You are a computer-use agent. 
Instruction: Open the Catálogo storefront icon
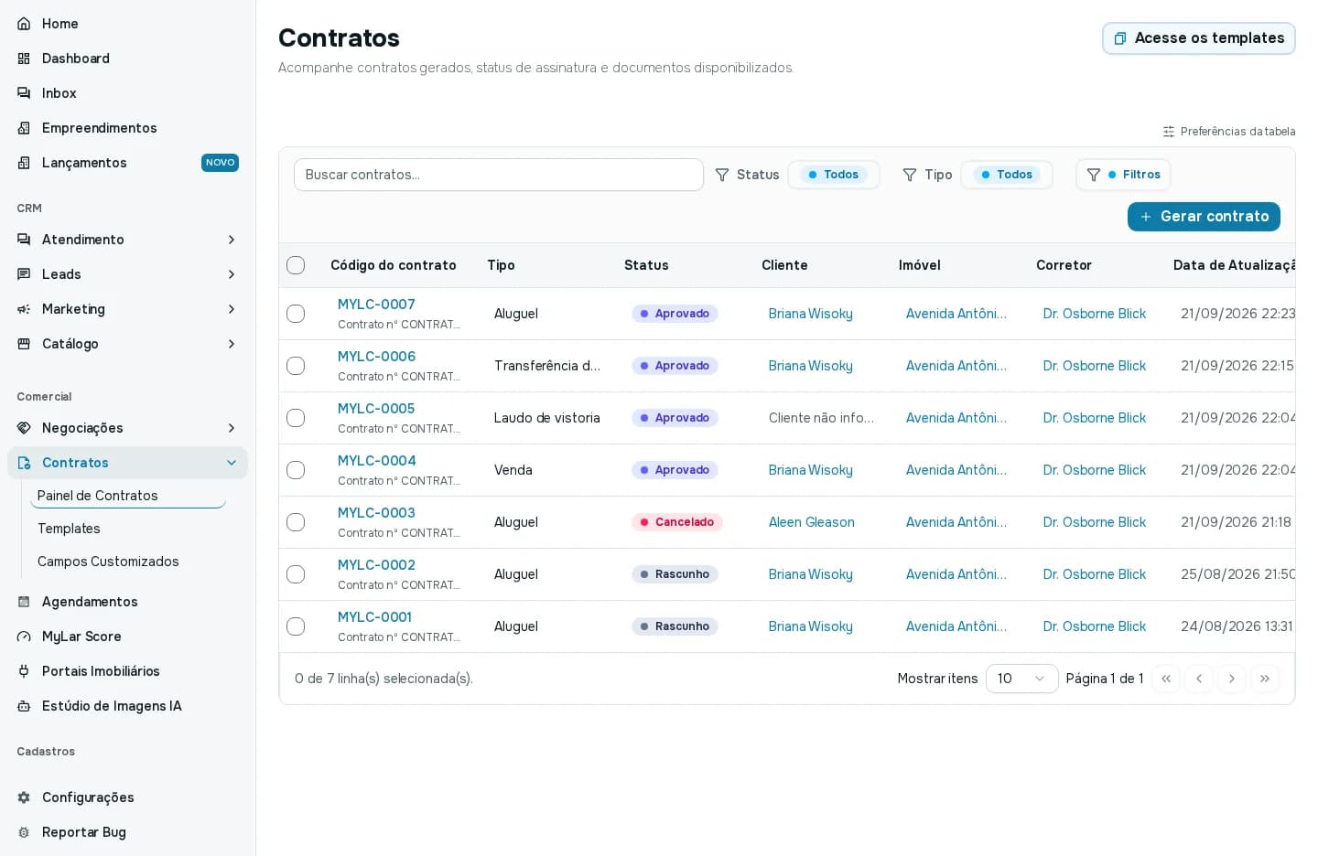tap(24, 344)
